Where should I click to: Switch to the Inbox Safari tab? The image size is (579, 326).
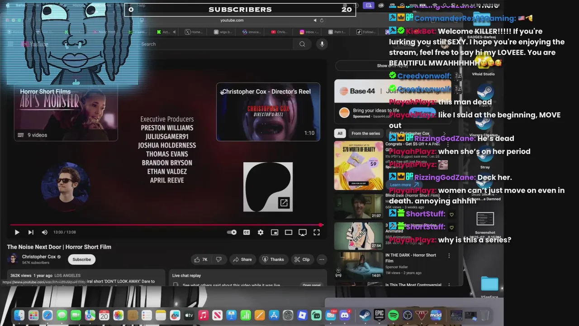[309, 32]
